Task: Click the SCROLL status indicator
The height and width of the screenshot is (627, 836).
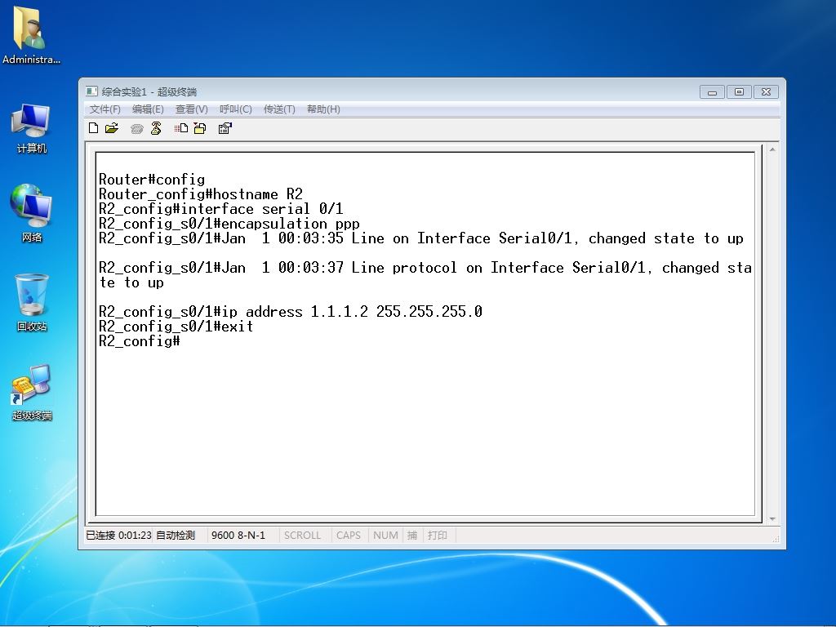Action: (x=302, y=535)
